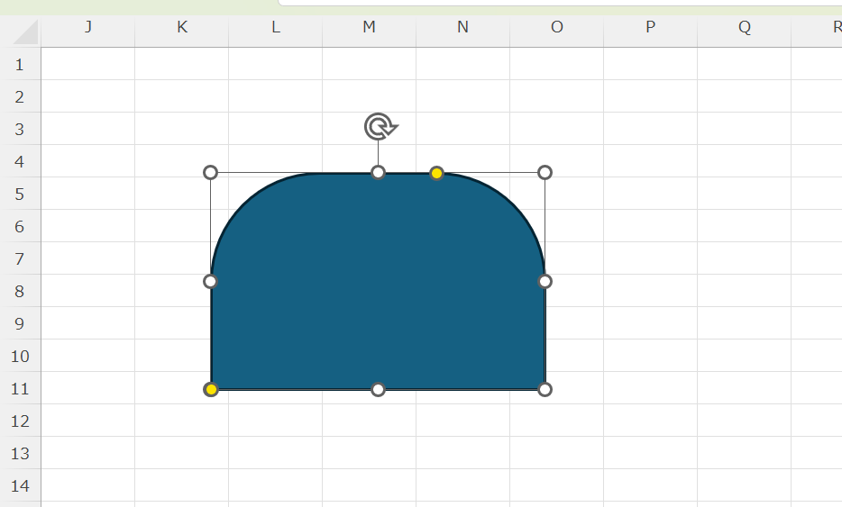Image resolution: width=842 pixels, height=507 pixels.
Task: Click the yellow adjustment handle at the shape's bottom-left corner
Action: pos(211,389)
